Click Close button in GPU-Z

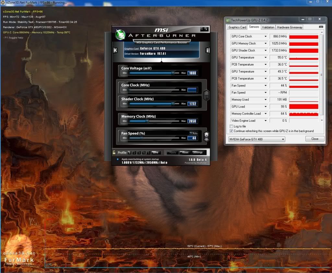point(315,139)
